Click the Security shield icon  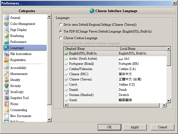[x=7, y=86]
